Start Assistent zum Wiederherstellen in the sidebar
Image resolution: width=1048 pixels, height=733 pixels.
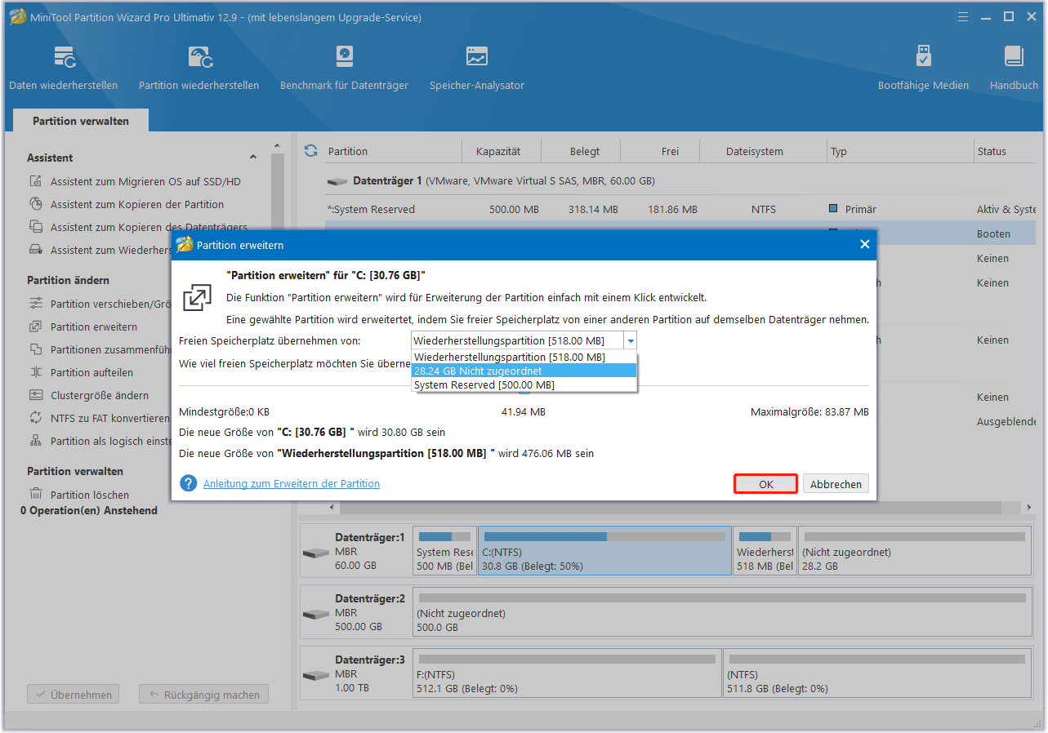tap(100, 251)
